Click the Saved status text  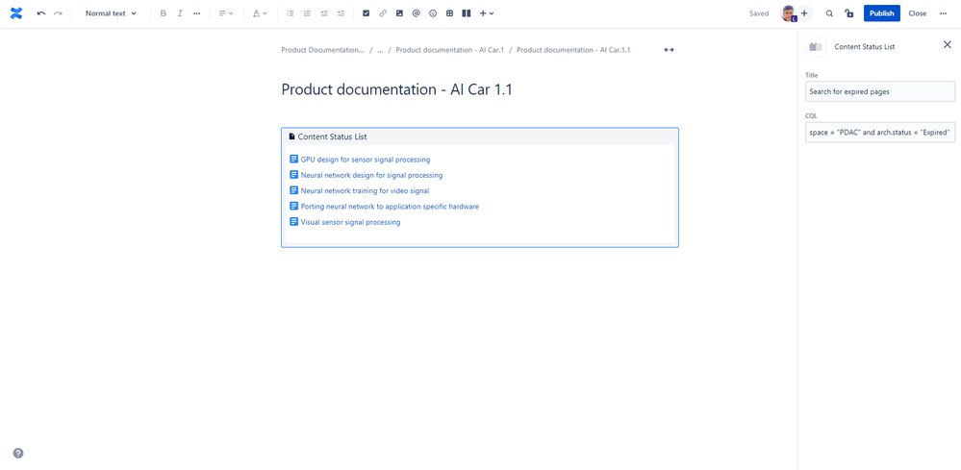click(x=759, y=13)
